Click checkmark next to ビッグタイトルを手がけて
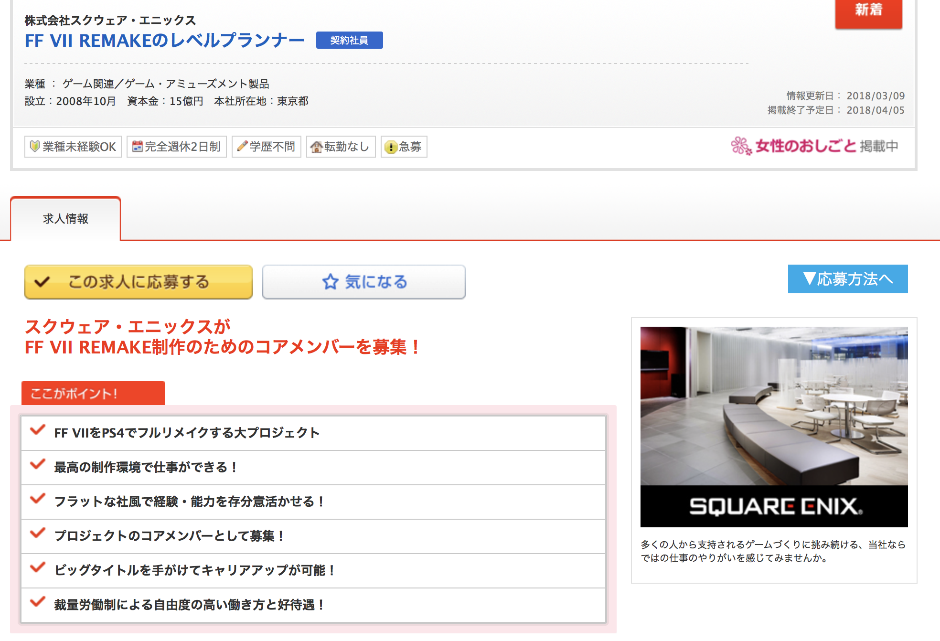Screen dimensions: 940x641 pyautogui.click(x=38, y=567)
